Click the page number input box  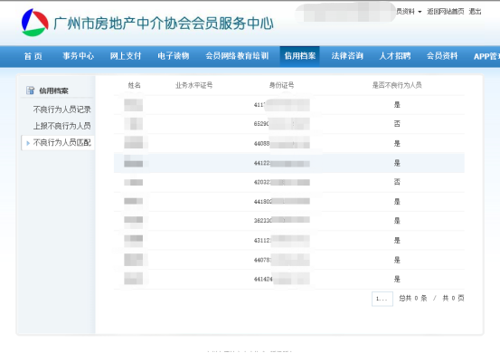point(382,299)
